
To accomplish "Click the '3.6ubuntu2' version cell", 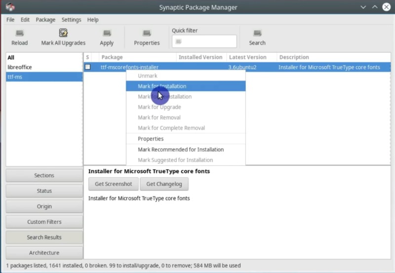I will (242, 67).
